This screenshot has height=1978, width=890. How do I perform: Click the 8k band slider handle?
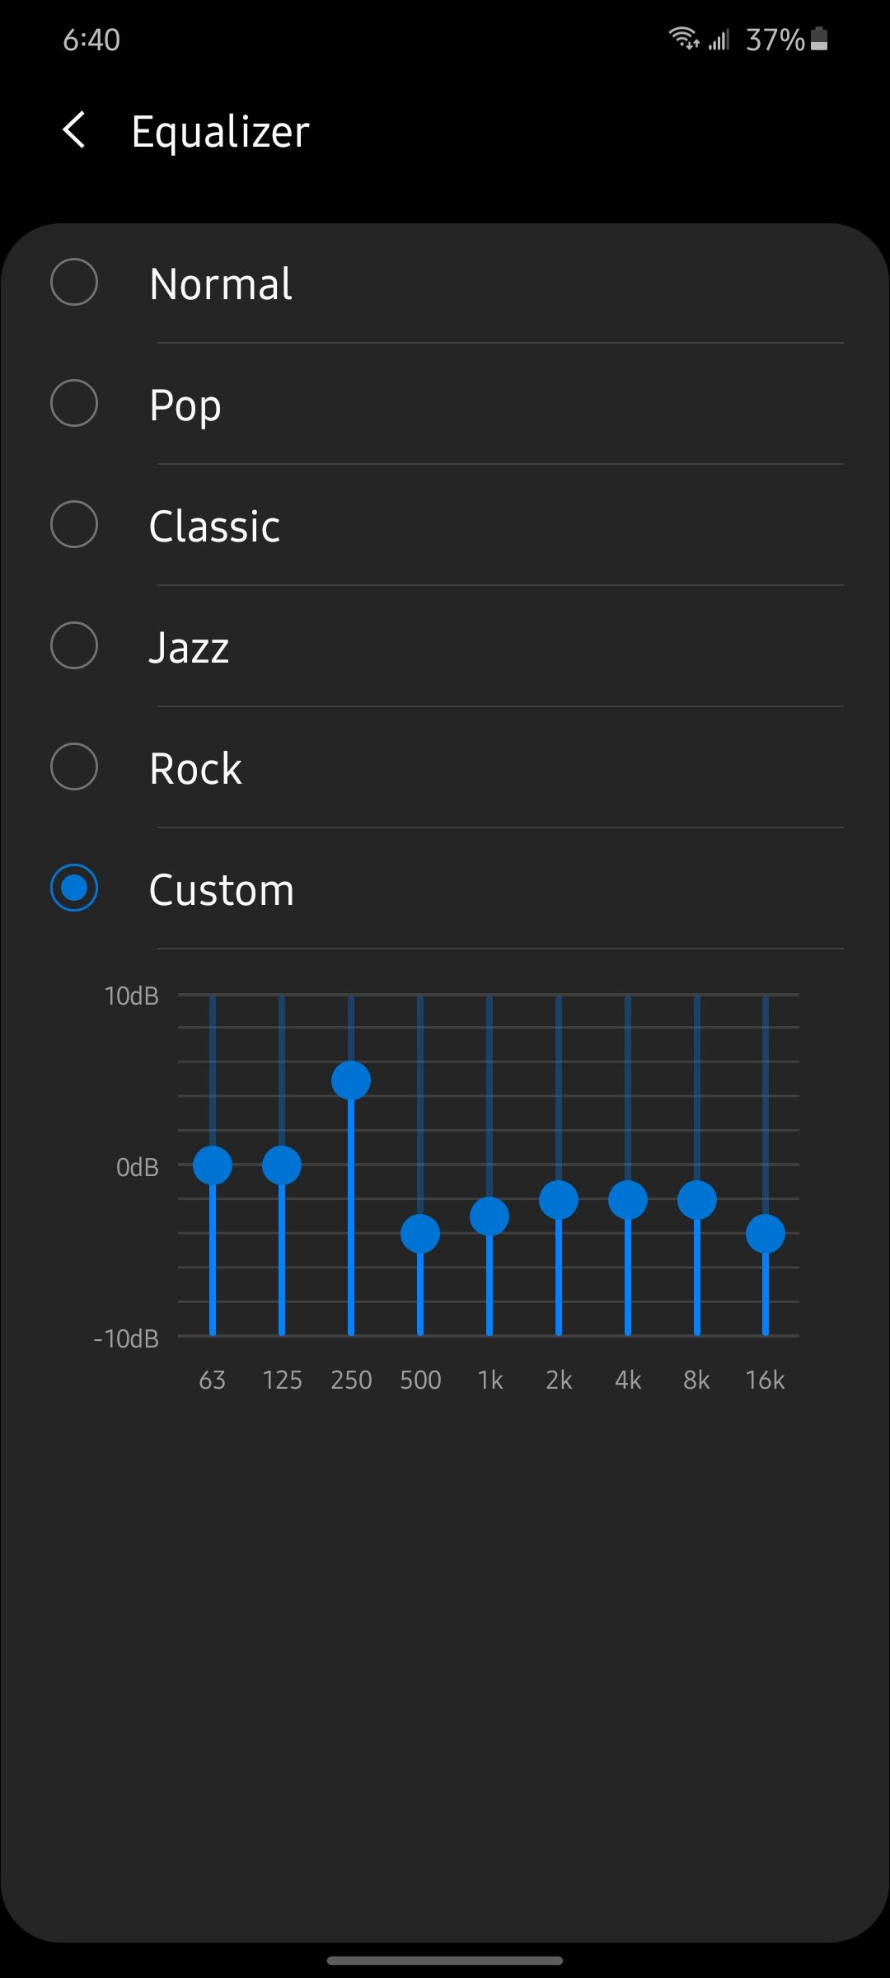[x=697, y=1200]
